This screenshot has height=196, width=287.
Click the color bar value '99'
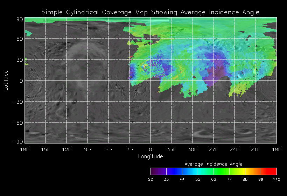coord(261,179)
